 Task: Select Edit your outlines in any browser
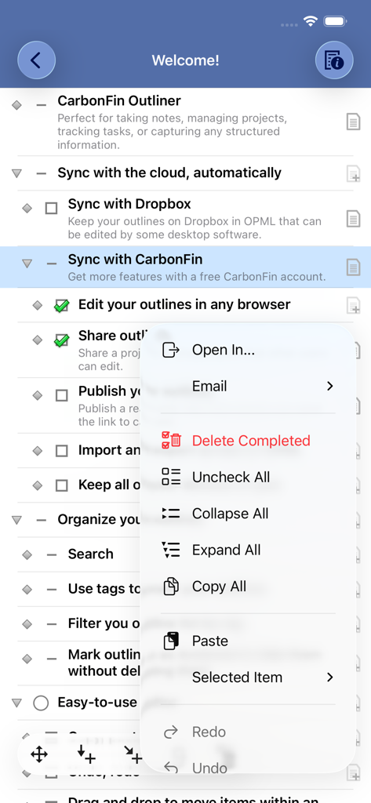(x=184, y=304)
